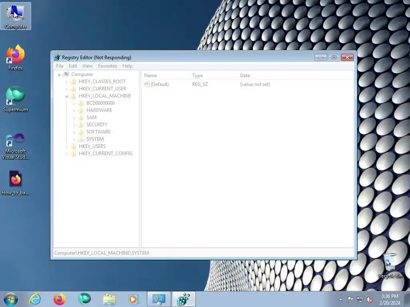The height and width of the screenshot is (307, 410).
Task: Click the Windows Start orb
Action: (10, 299)
